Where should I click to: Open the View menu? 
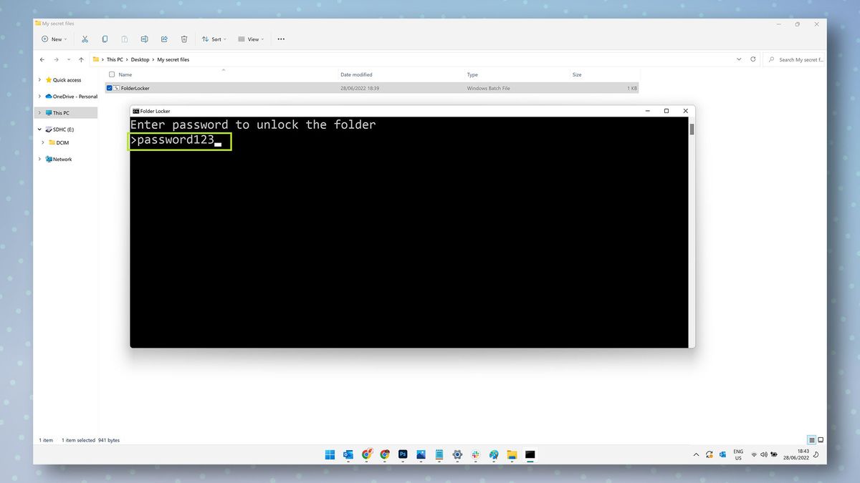pyautogui.click(x=250, y=39)
